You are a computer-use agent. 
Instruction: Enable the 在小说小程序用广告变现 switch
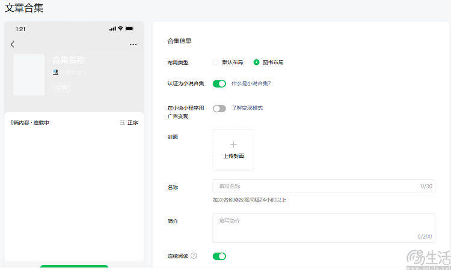click(x=219, y=109)
